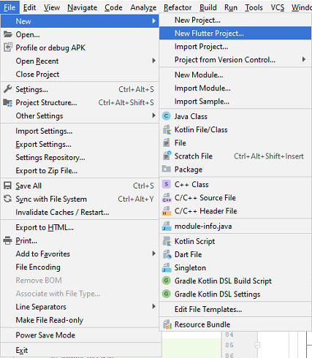The image size is (312, 358).
Task: Expand the Open Recent submenu arrow
Action: 153,61
